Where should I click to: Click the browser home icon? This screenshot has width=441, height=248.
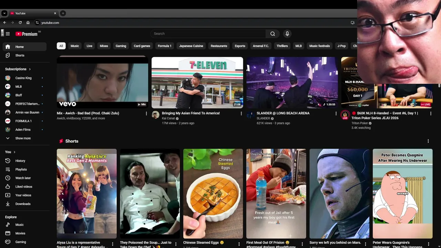tap(28, 23)
